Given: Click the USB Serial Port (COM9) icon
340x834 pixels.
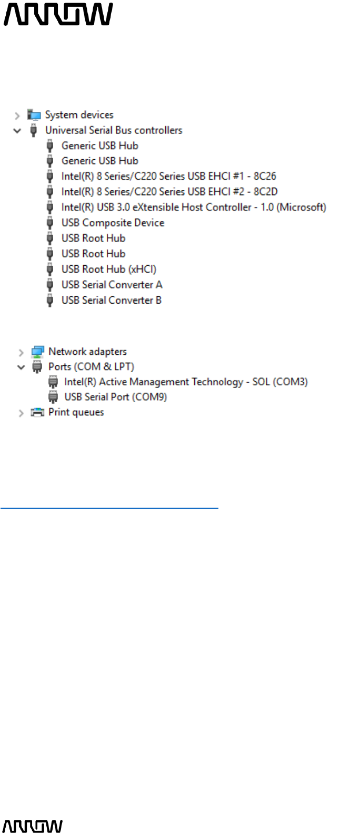Looking at the screenshot, I should [53, 397].
